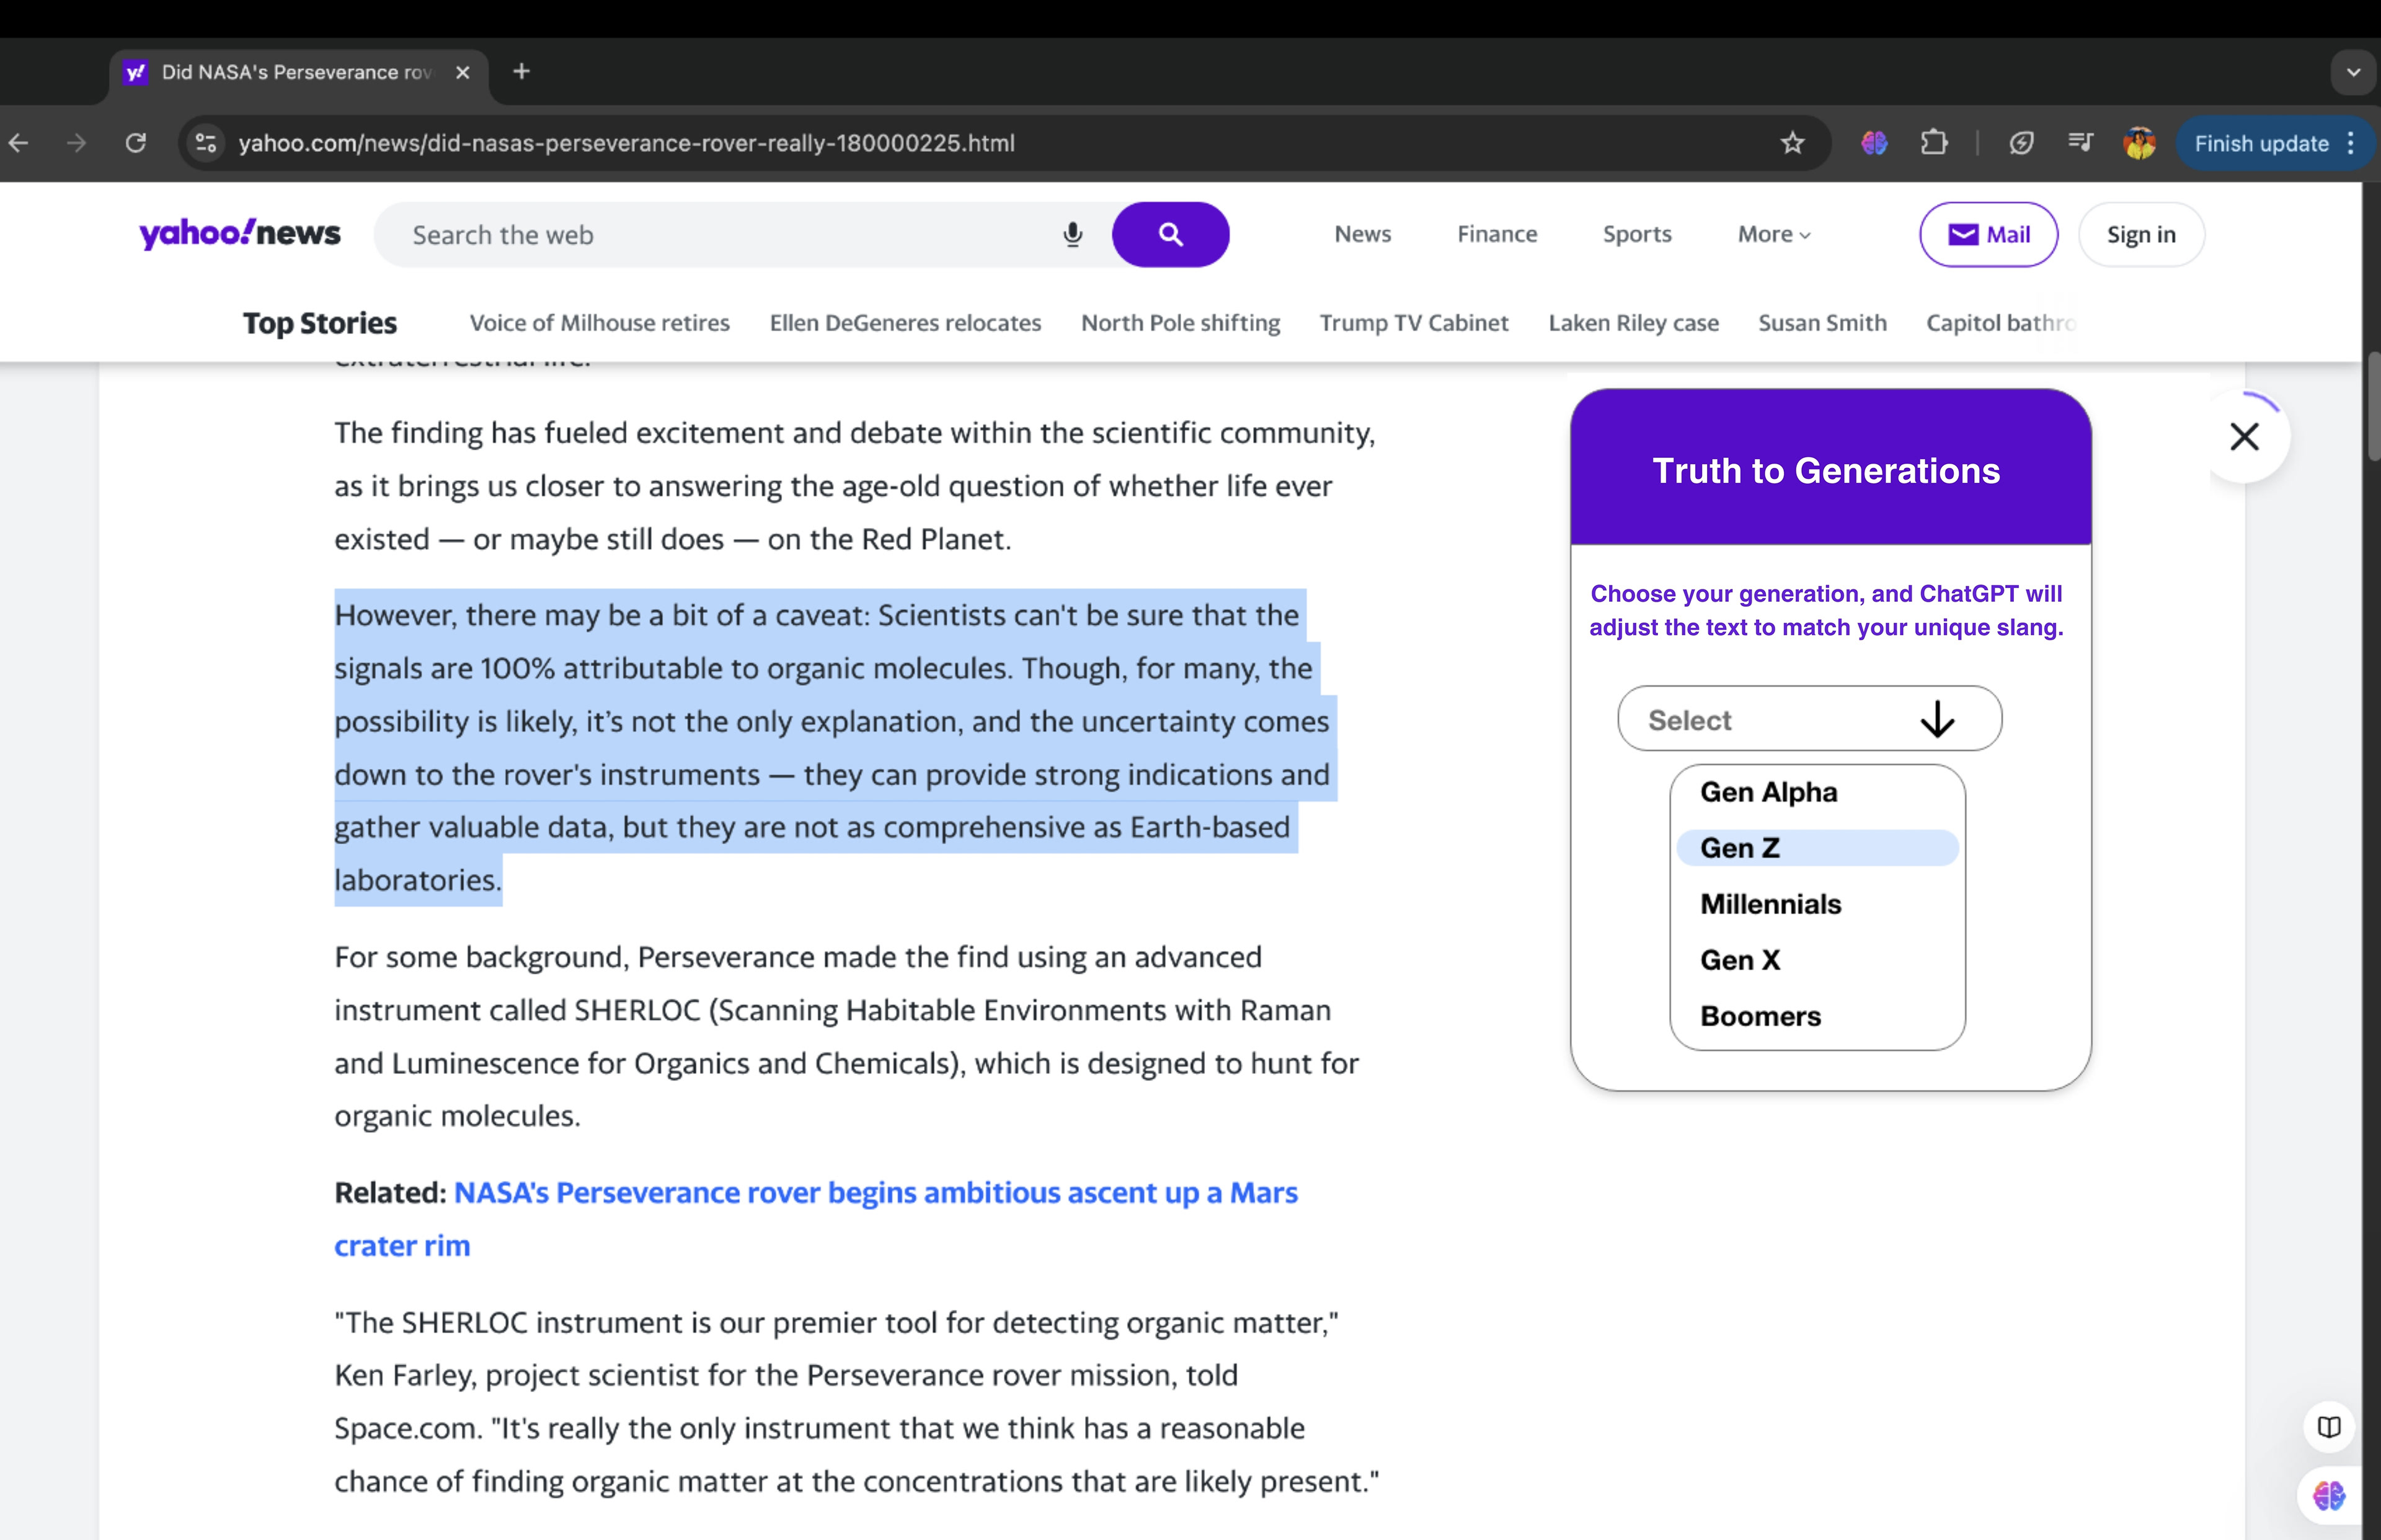Choose Gen Z from the list
Viewport: 2381px width, 1540px height.
(x=1817, y=848)
